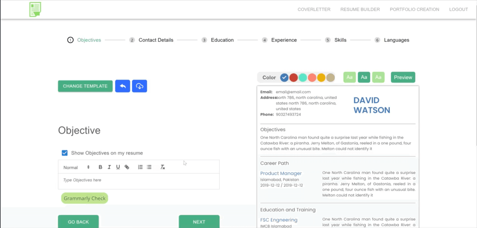The height and width of the screenshot is (228, 477).
Task: Select the tan color swatch
Action: click(330, 78)
